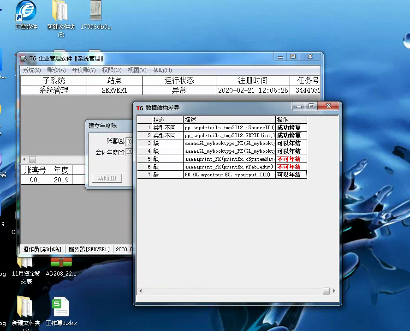Click account set number 001 cell
410x331 pixels.
point(35,180)
